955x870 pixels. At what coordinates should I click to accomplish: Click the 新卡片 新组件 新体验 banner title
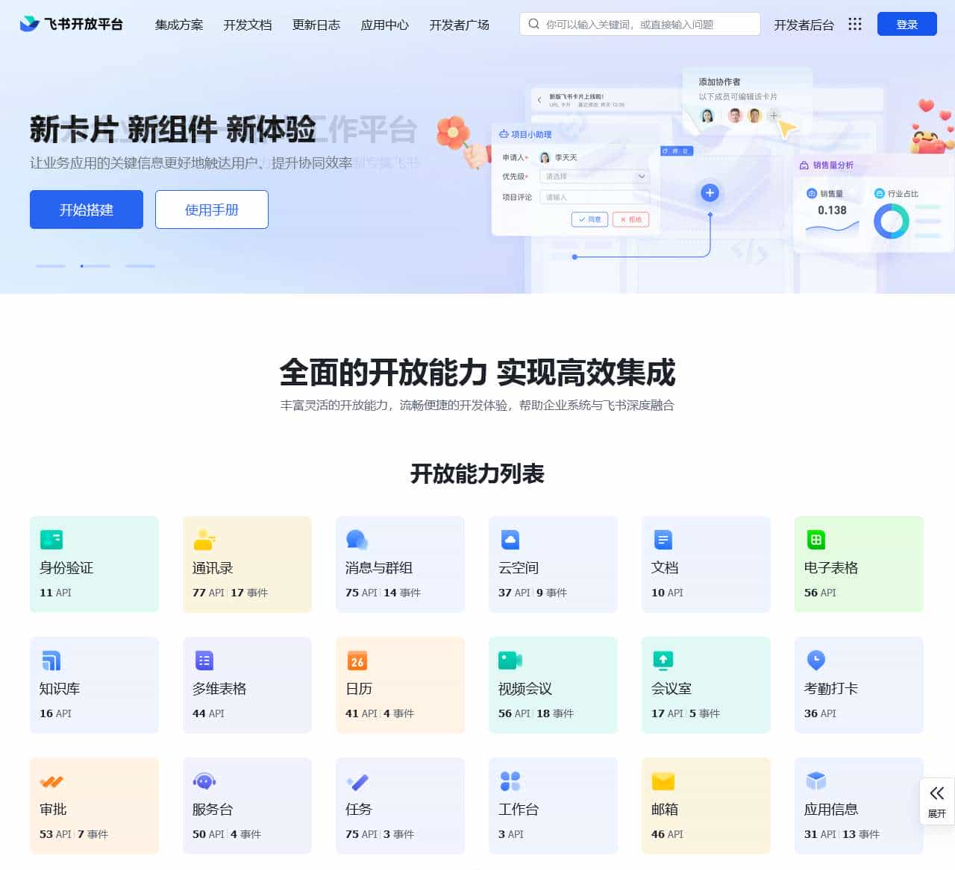coord(173,129)
